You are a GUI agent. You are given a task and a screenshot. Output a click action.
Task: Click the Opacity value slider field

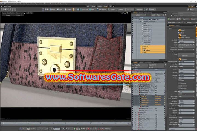(187, 42)
